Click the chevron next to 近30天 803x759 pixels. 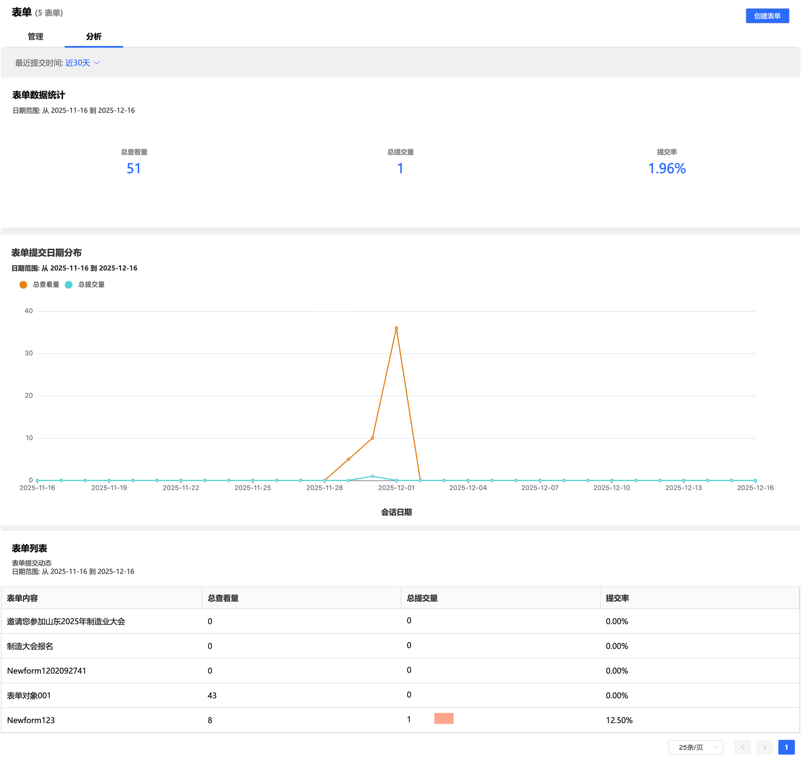(96, 63)
